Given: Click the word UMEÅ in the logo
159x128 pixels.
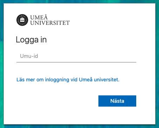Looking at the screenshot, I should pos(39,18).
